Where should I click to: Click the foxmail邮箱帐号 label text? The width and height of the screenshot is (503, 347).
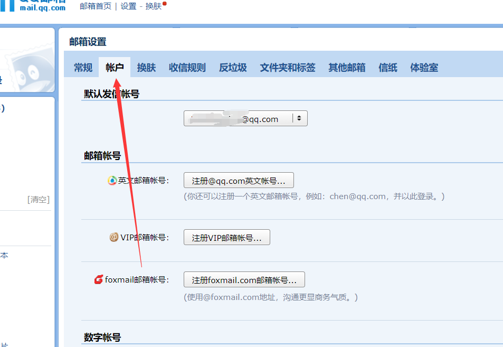coord(137,280)
